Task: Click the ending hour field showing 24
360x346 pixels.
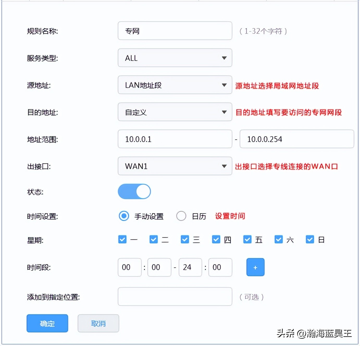Action: tap(190, 267)
